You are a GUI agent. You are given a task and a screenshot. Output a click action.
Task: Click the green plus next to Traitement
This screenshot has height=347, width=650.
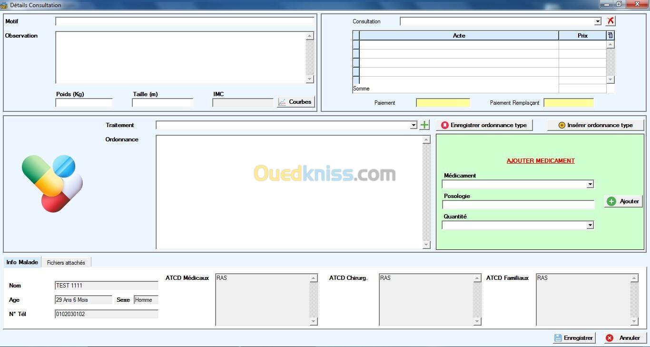(424, 125)
